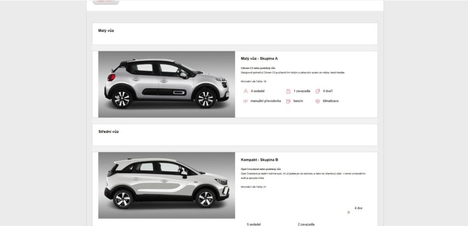Click the gearbox icon beside manuální převodovka
Viewport: 468px width, 226px height.
(245, 101)
